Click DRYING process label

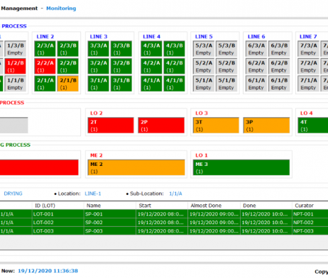pos(13,194)
